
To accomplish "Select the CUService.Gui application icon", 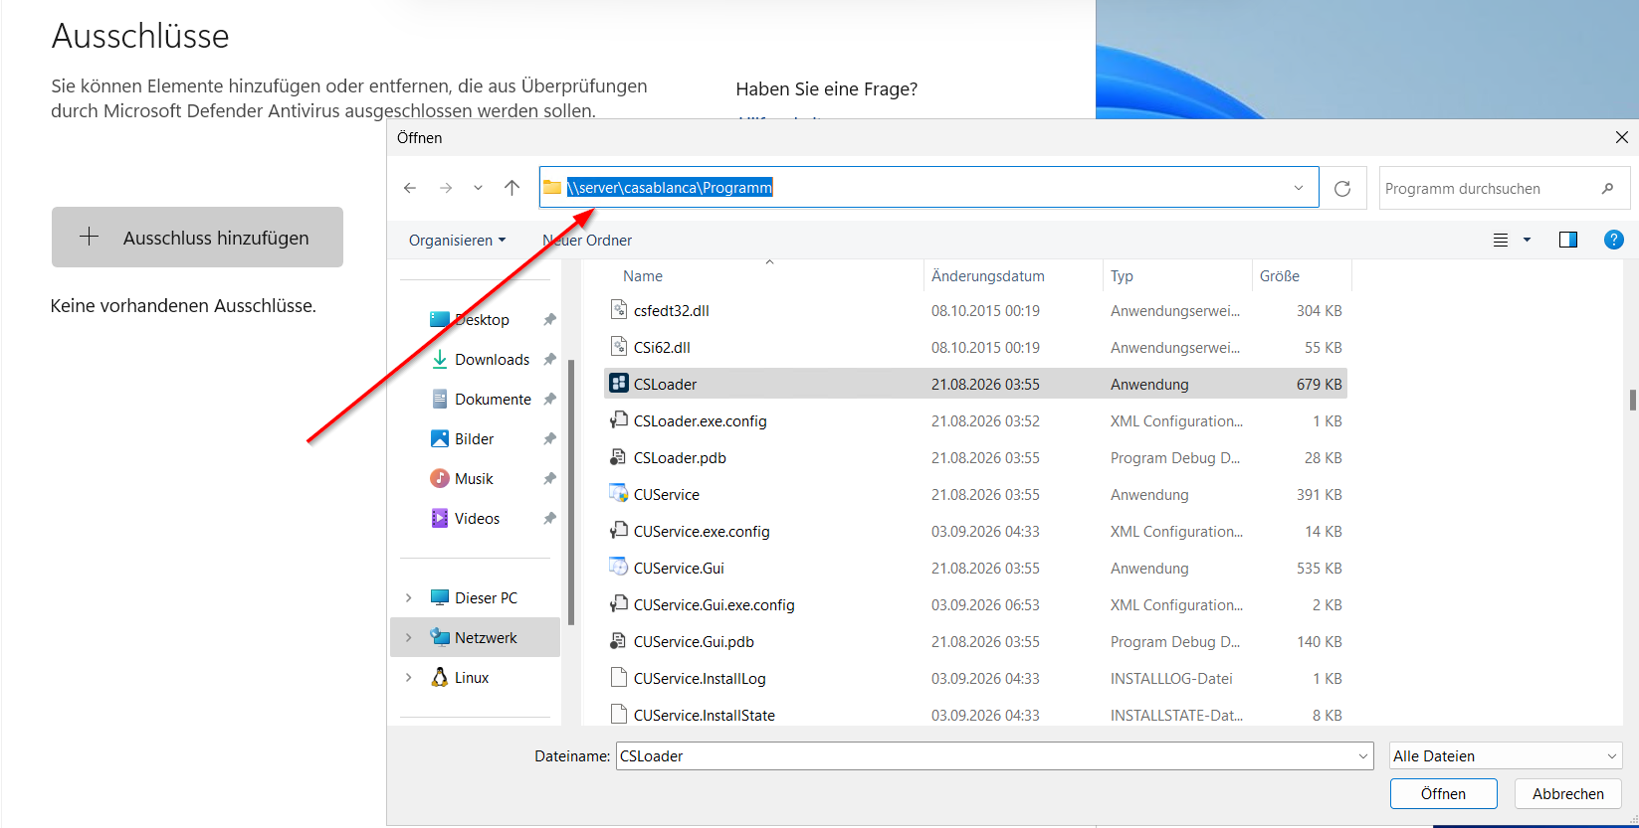I will [x=618, y=568].
